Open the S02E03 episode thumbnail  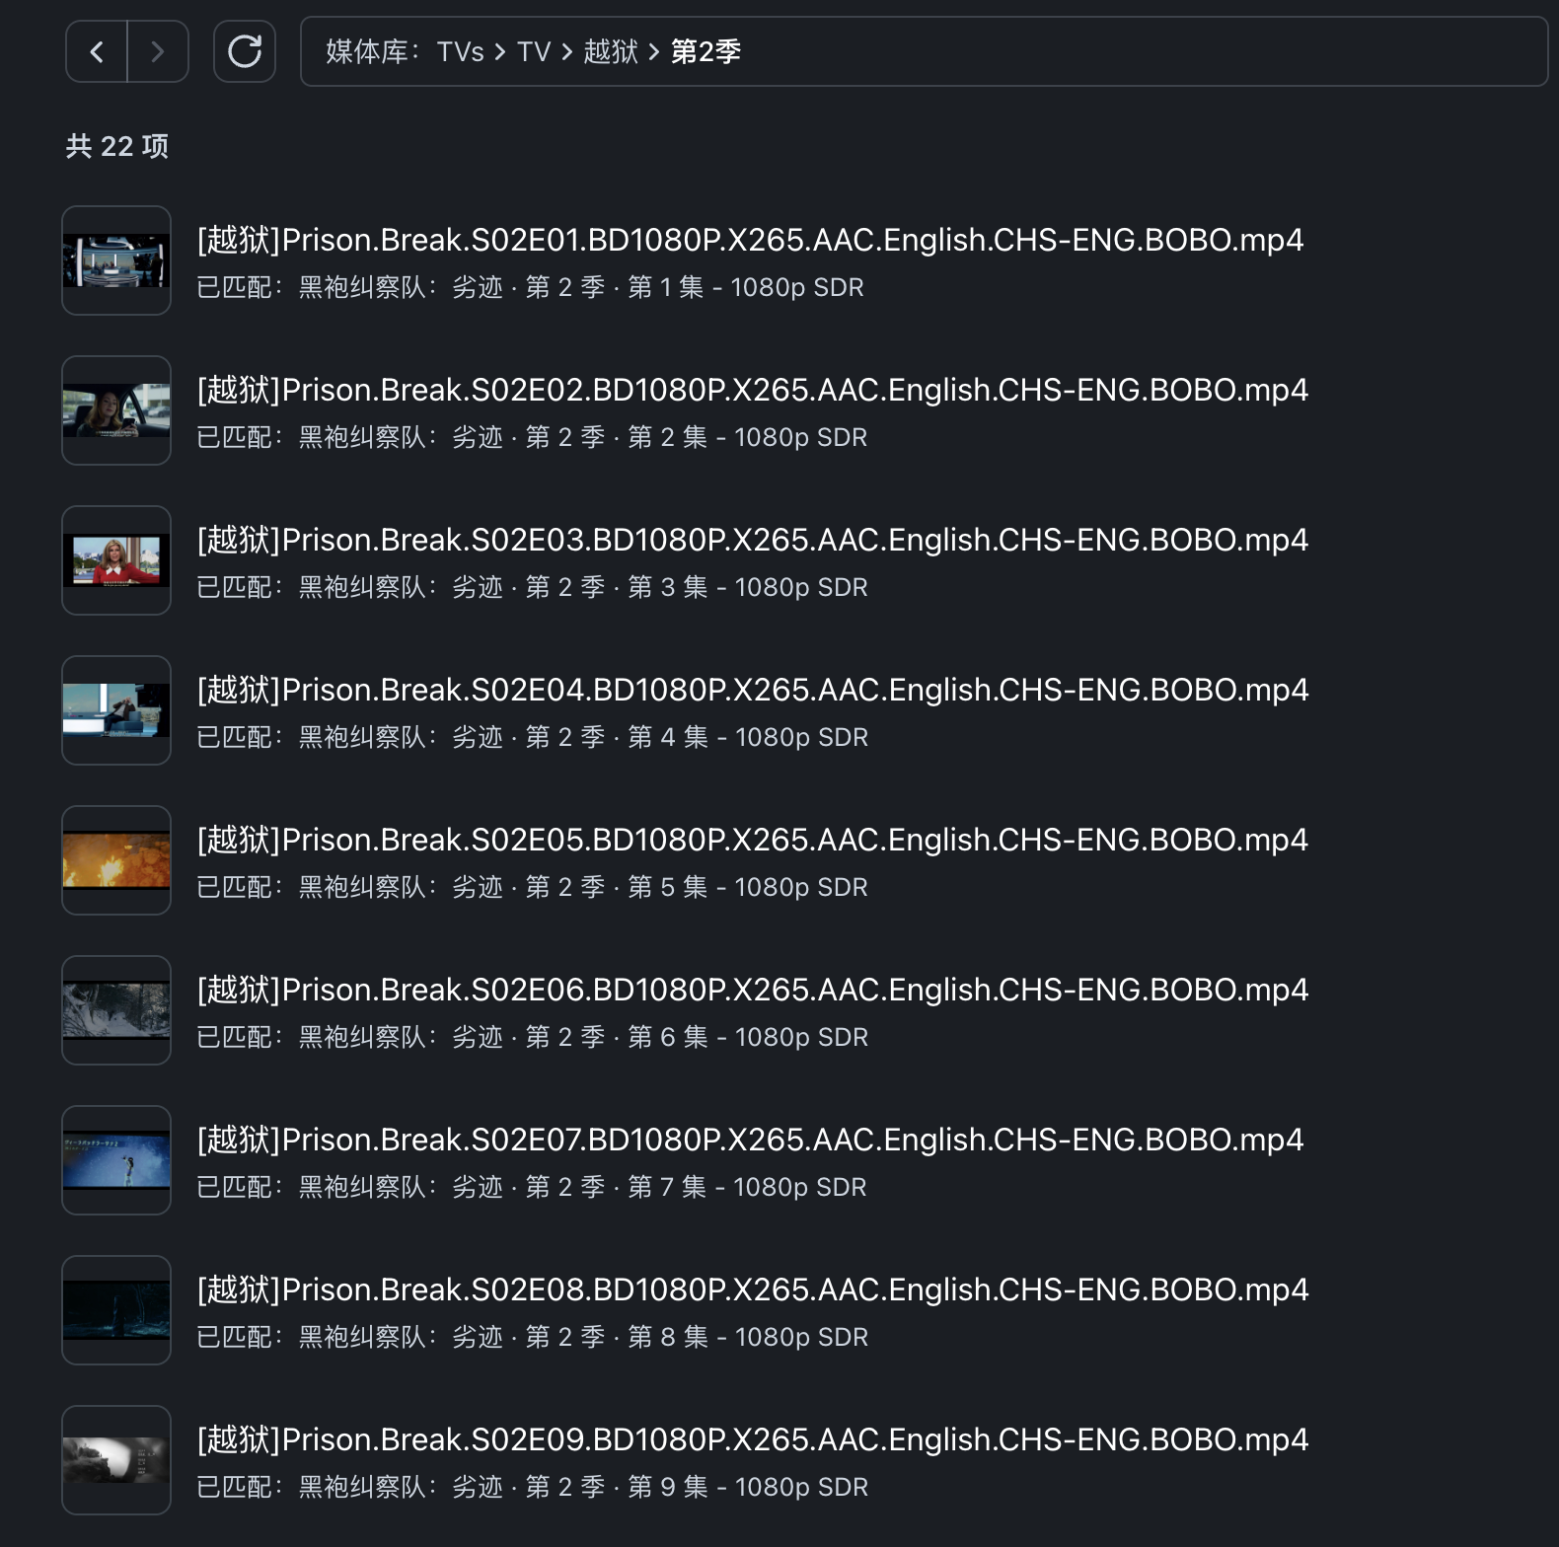116,560
